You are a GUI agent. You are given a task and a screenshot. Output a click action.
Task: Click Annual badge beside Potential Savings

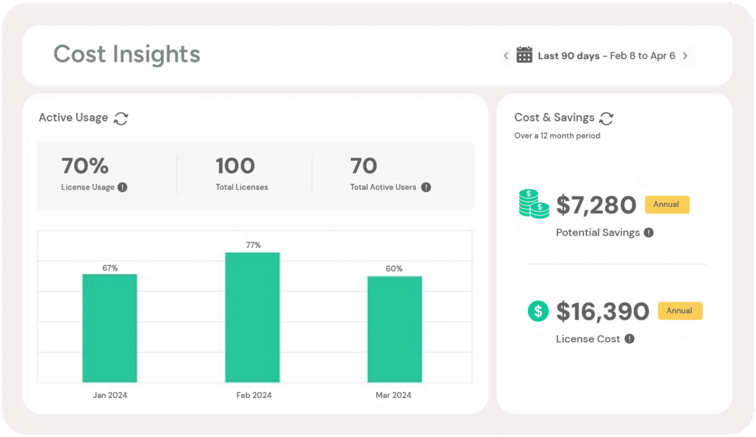coord(667,205)
